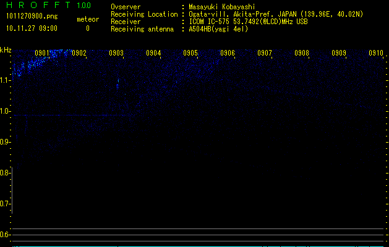
Task: Click the 0908 time marker
Action: point(302,53)
